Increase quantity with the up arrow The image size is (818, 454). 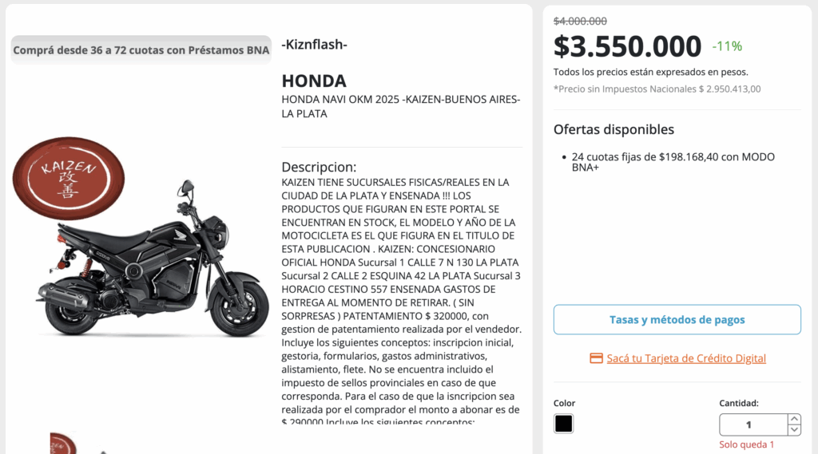point(793,419)
